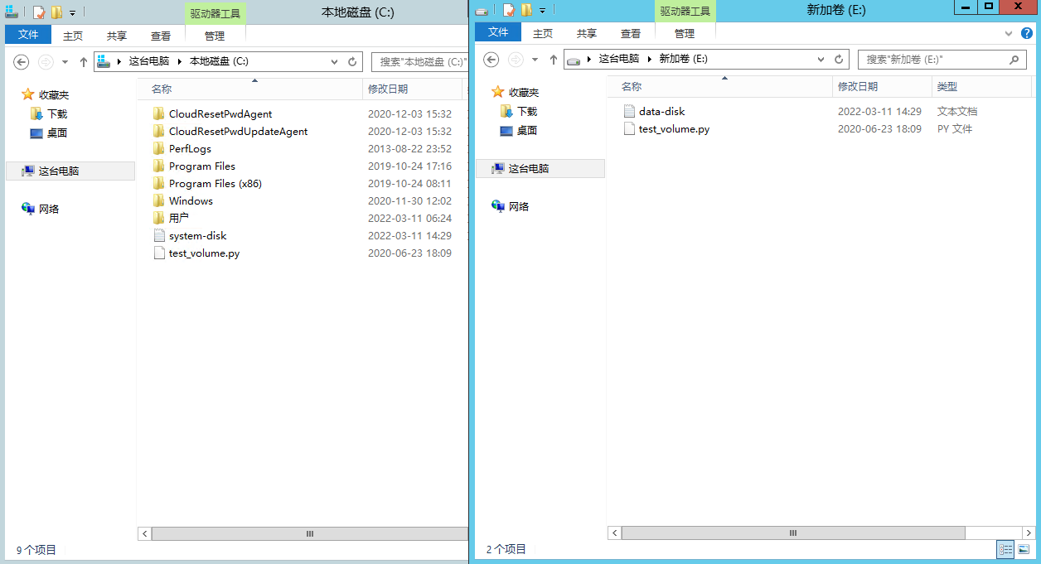Click the search magnifier icon in the E: window
The width and height of the screenshot is (1041, 564).
[x=1014, y=60]
